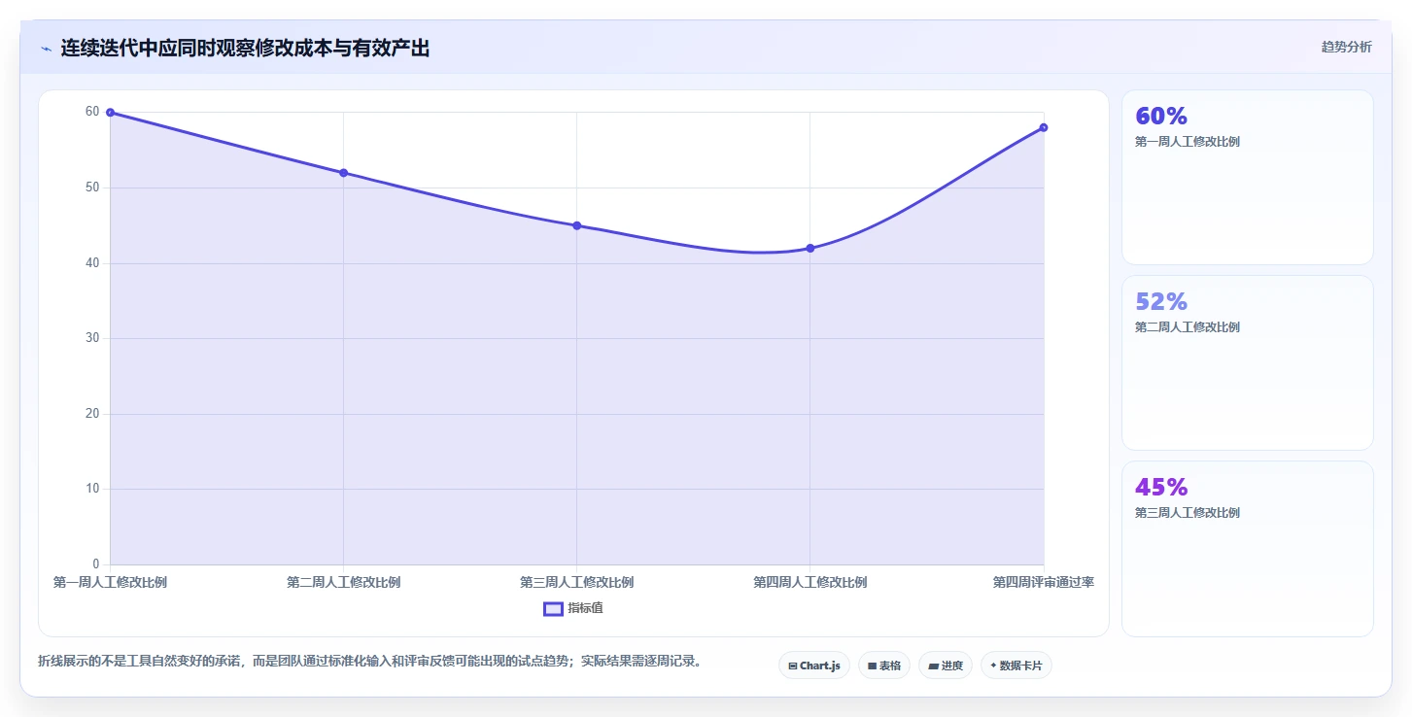Click data point for 第三周人工修改比例
Viewport: 1412px width, 717px height.
point(577,225)
